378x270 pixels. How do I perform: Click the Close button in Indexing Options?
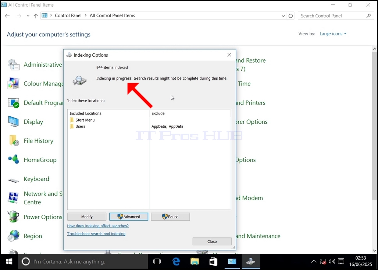point(212,242)
